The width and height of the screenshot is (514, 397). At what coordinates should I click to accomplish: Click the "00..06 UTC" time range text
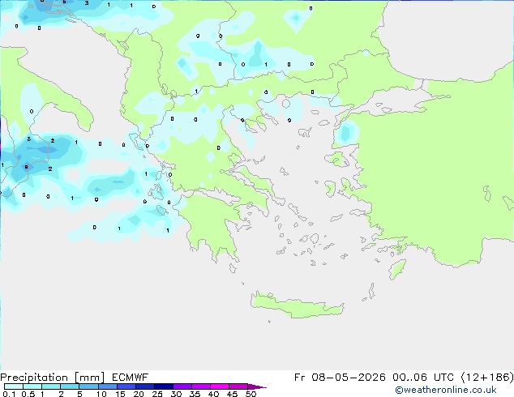point(423,378)
